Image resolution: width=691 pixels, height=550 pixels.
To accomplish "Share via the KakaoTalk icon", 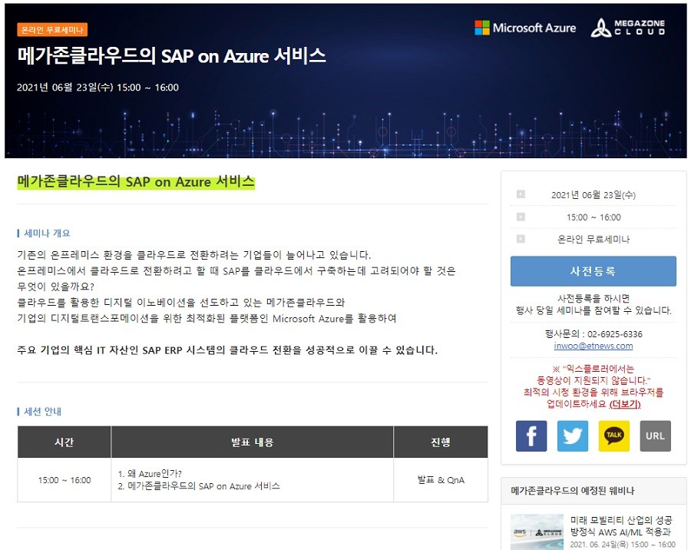I will click(x=614, y=436).
